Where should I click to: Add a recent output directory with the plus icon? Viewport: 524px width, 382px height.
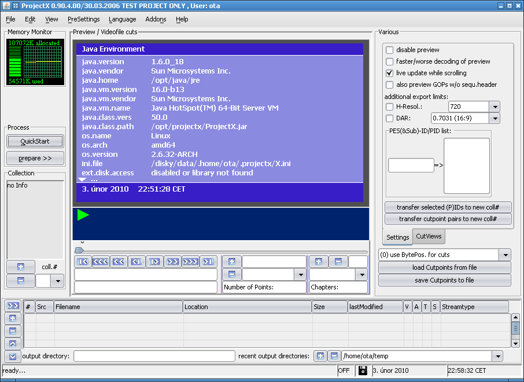click(320, 356)
